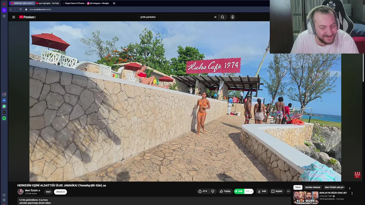Image resolution: width=365 pixels, height=205 pixels.
Task: Open the Mert Öztürk channel name link
Action: 31,190
